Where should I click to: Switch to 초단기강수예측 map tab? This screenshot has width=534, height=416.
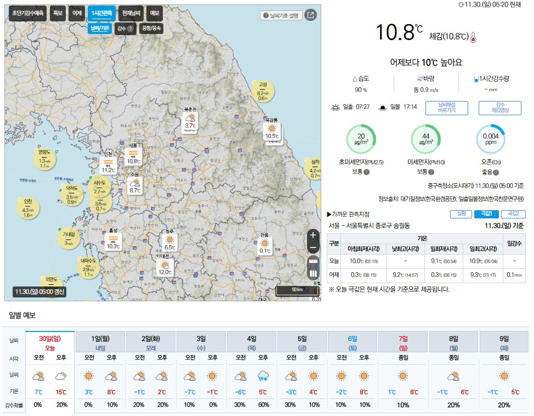pos(27,13)
